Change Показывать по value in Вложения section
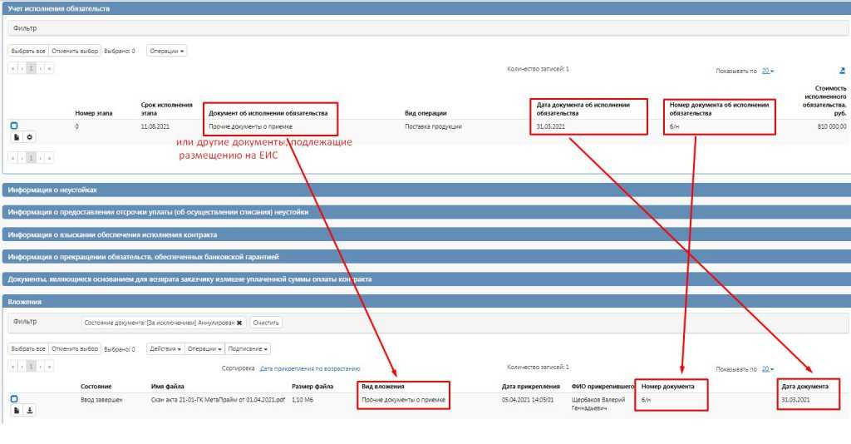This screenshot has height=444, width=851. point(767,369)
